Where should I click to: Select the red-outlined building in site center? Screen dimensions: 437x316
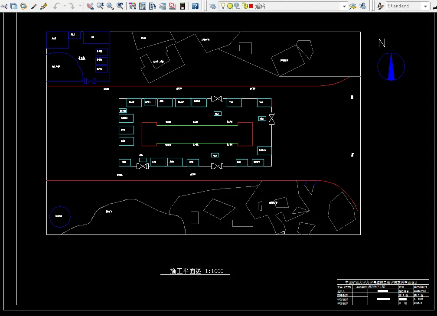[197, 134]
